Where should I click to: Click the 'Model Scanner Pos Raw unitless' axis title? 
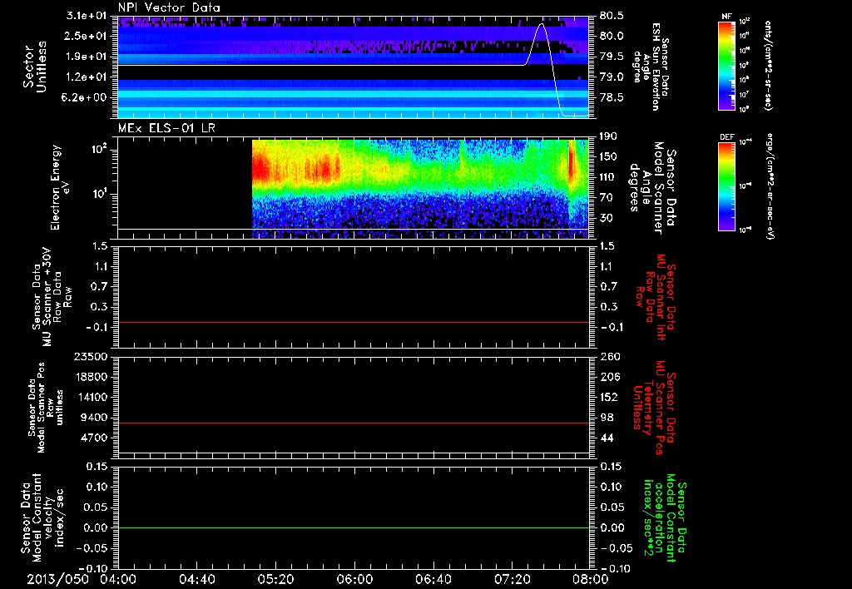(x=46, y=408)
